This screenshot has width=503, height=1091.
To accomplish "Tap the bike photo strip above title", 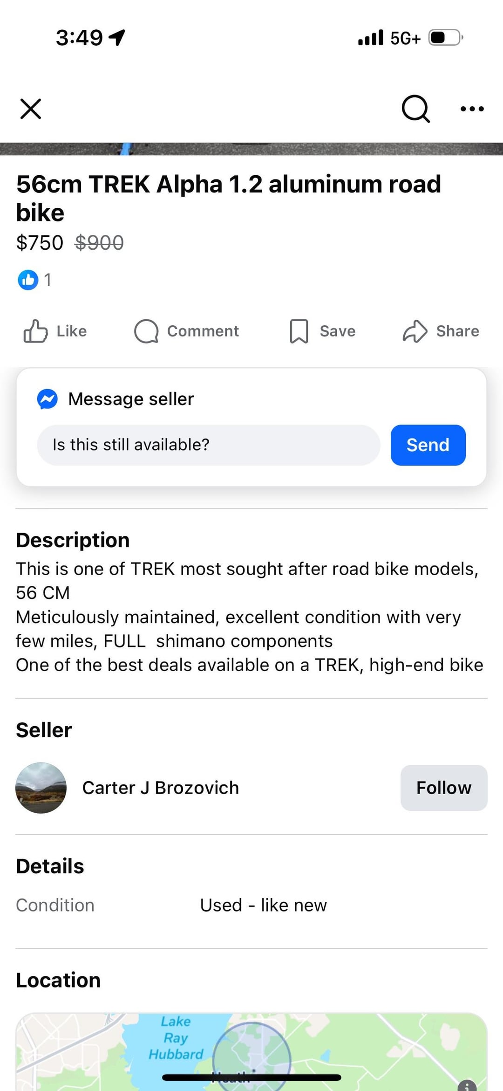I will [x=251, y=149].
